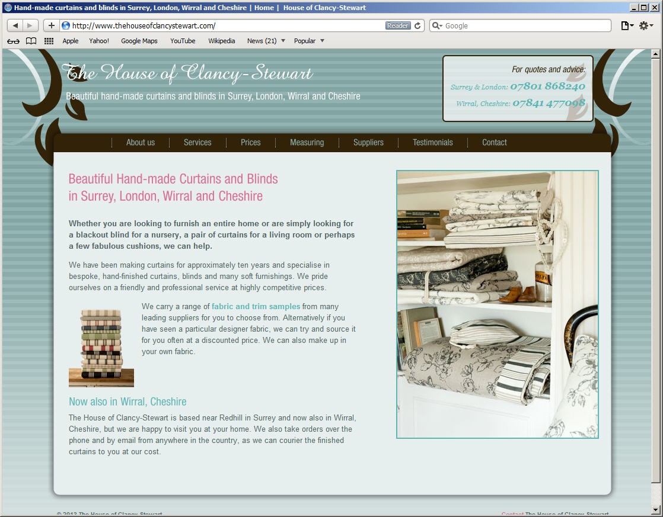Open the About us menu item
663x517 pixels.
tap(141, 142)
